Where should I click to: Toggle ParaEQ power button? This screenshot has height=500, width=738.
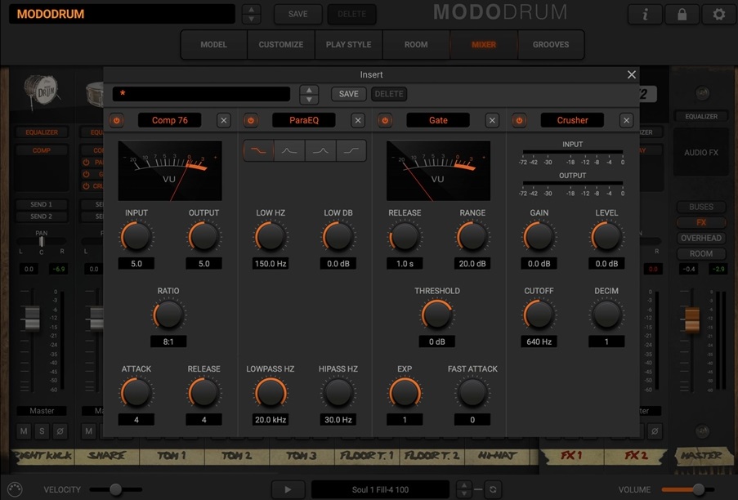[x=251, y=120]
